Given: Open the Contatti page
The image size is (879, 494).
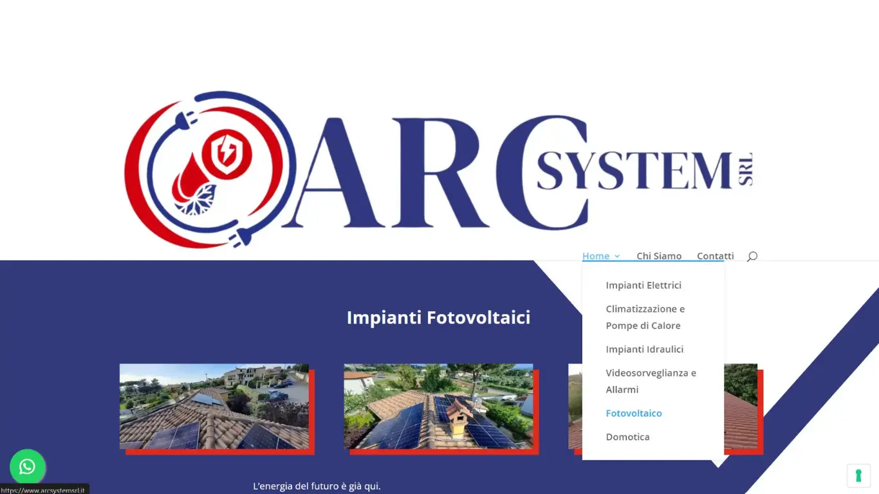Looking at the screenshot, I should pos(716,256).
